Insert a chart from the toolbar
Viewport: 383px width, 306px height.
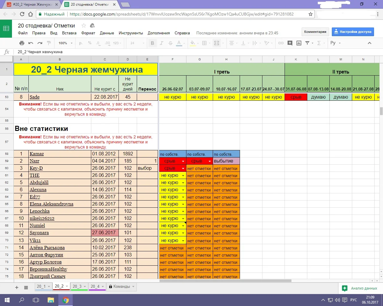coord(299,43)
